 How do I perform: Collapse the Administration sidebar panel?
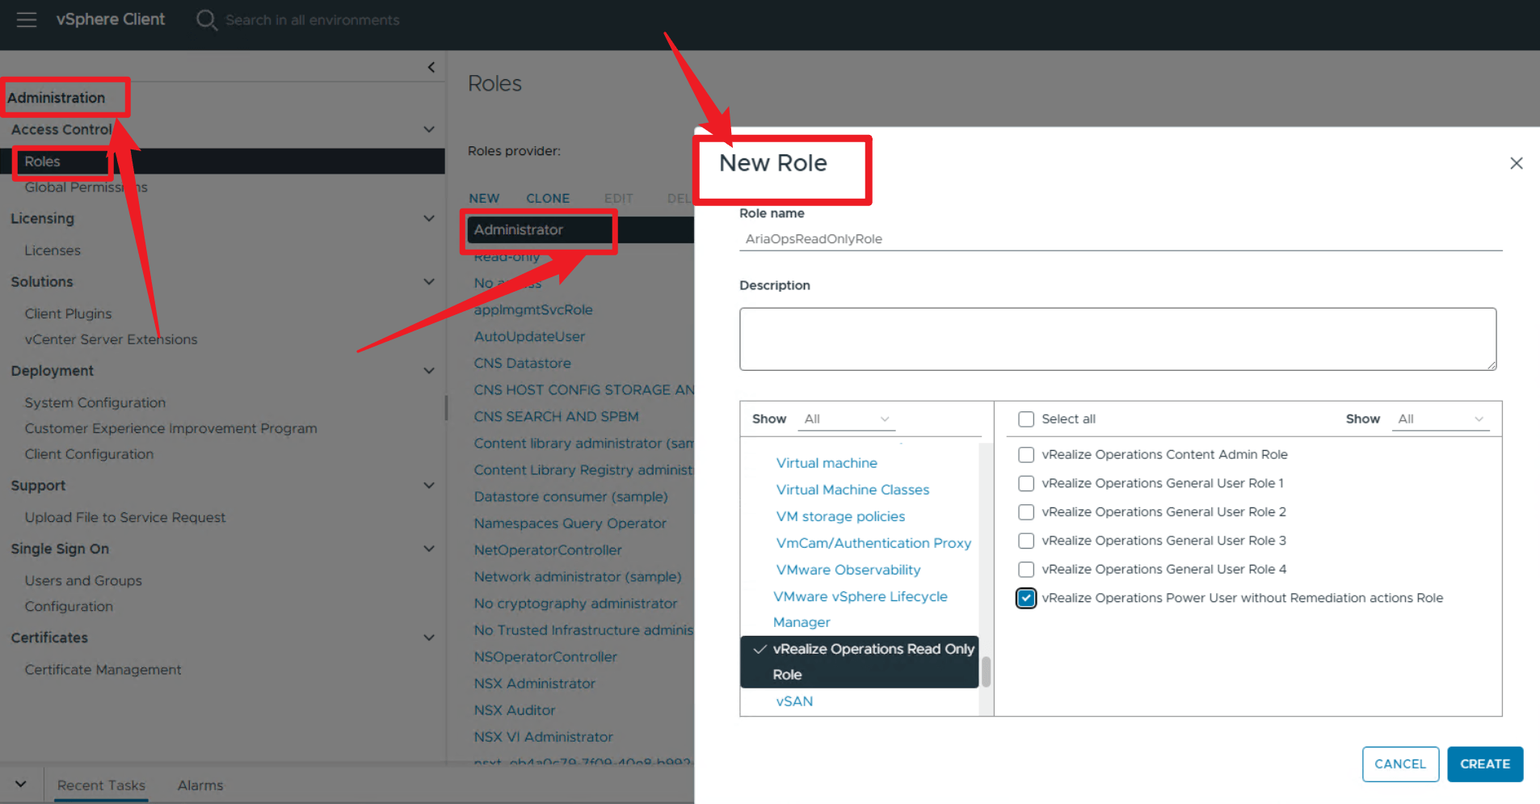tap(431, 67)
